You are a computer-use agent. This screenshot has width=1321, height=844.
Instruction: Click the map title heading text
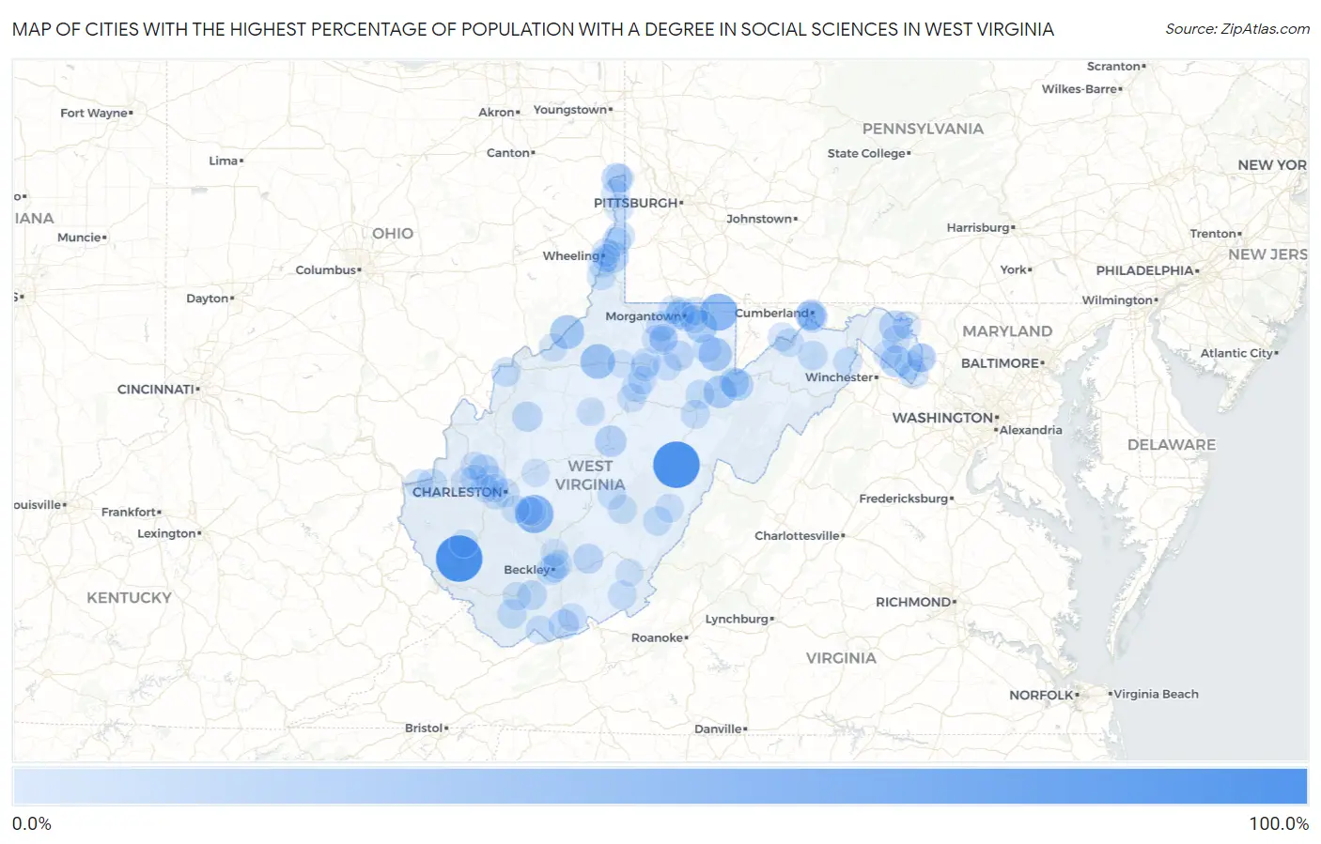533,29
